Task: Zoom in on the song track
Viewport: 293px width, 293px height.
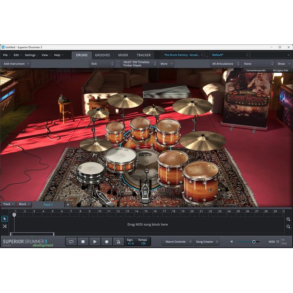Action: coord(288,219)
